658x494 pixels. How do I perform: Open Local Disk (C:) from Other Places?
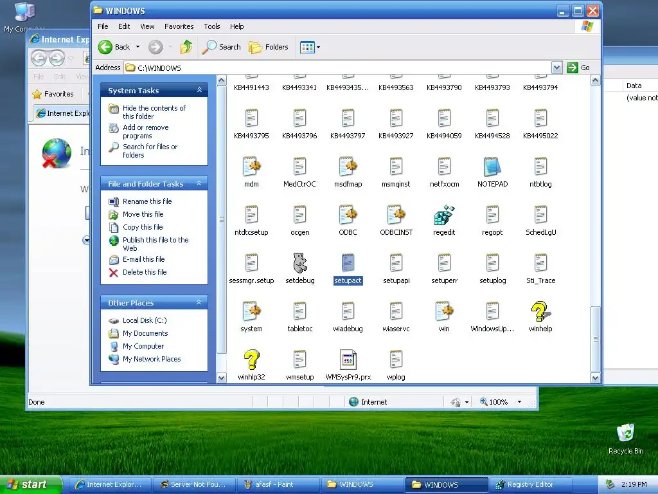coord(145,320)
